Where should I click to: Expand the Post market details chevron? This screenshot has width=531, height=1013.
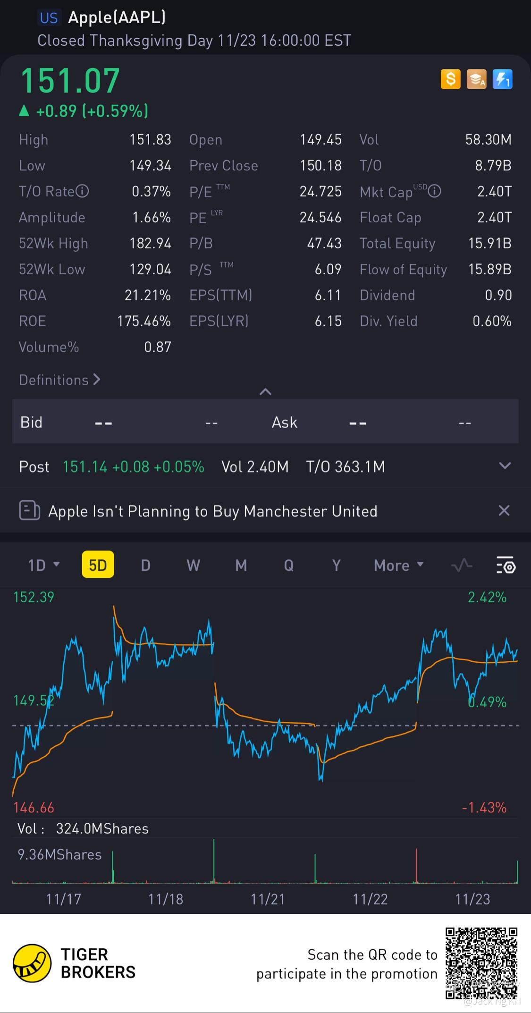[x=505, y=466]
